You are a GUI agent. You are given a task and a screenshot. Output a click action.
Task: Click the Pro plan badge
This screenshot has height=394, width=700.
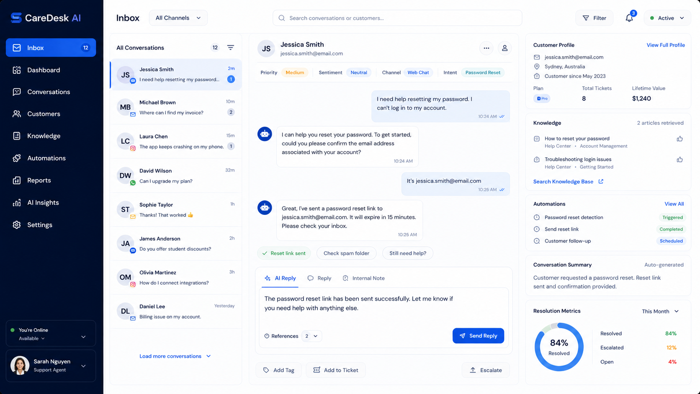[x=542, y=98]
